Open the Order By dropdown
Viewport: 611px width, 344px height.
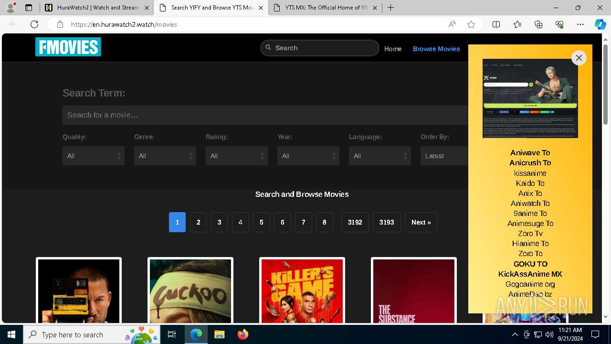(444, 156)
